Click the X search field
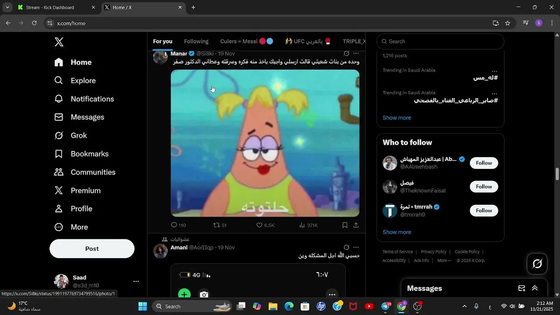 [440, 42]
